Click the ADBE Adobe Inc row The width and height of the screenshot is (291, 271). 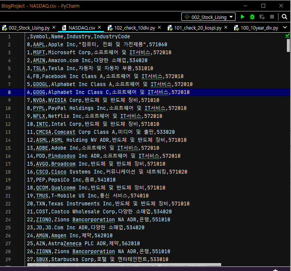93,148
